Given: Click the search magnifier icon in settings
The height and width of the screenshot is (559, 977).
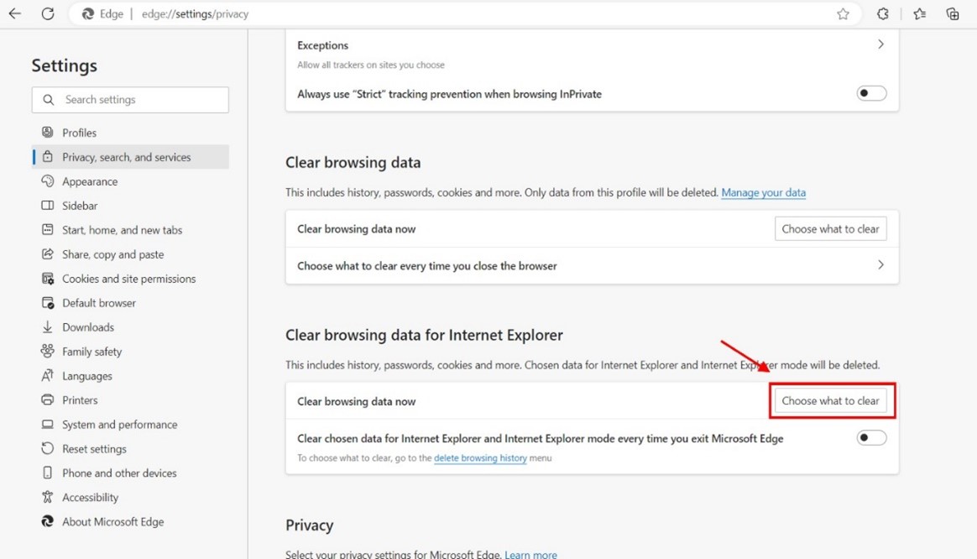Looking at the screenshot, I should (x=49, y=100).
